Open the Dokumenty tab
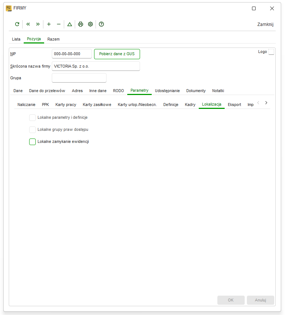Viewport: 287px width, 315px height. coord(196,91)
